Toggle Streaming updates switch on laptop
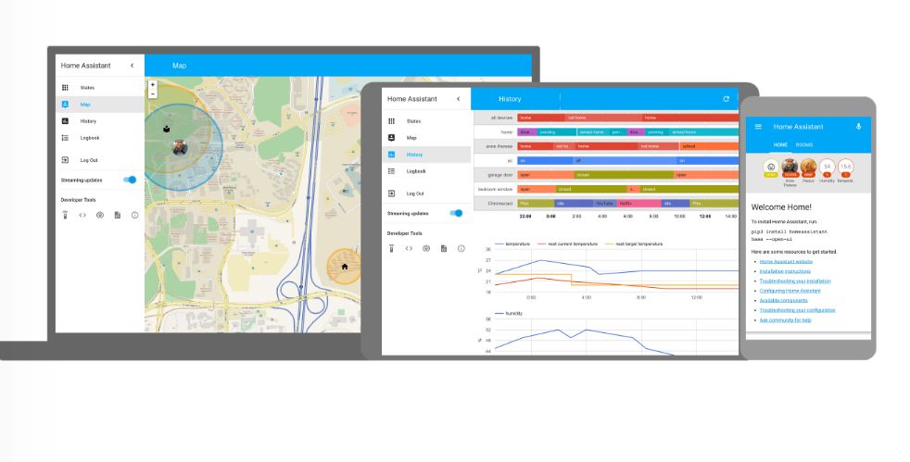 130,180
